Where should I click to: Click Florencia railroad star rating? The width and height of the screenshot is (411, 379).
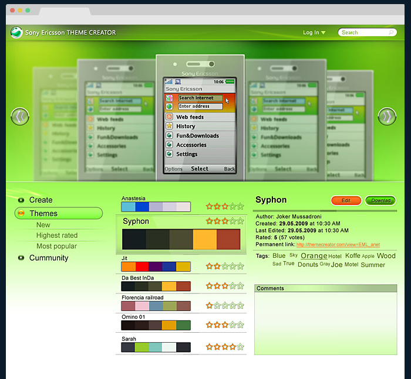tap(225, 305)
